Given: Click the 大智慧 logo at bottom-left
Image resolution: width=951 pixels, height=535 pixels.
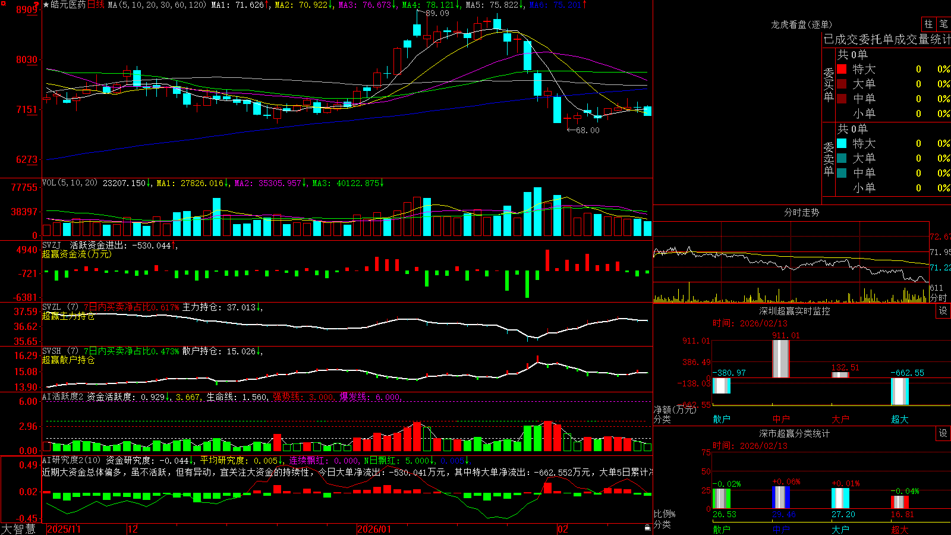Looking at the screenshot, I should click(18, 529).
